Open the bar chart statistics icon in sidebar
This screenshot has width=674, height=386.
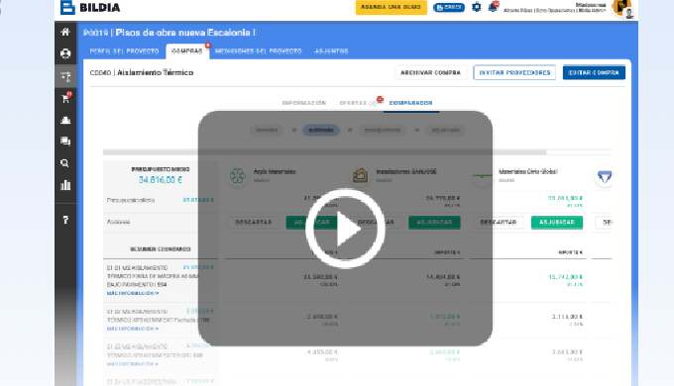(65, 185)
